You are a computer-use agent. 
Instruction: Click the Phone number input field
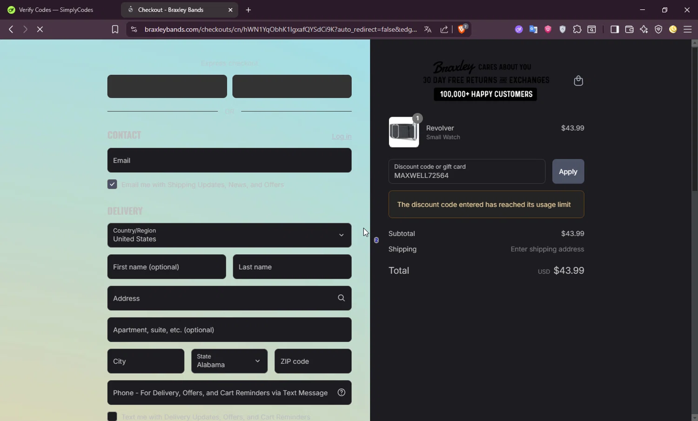click(229, 393)
